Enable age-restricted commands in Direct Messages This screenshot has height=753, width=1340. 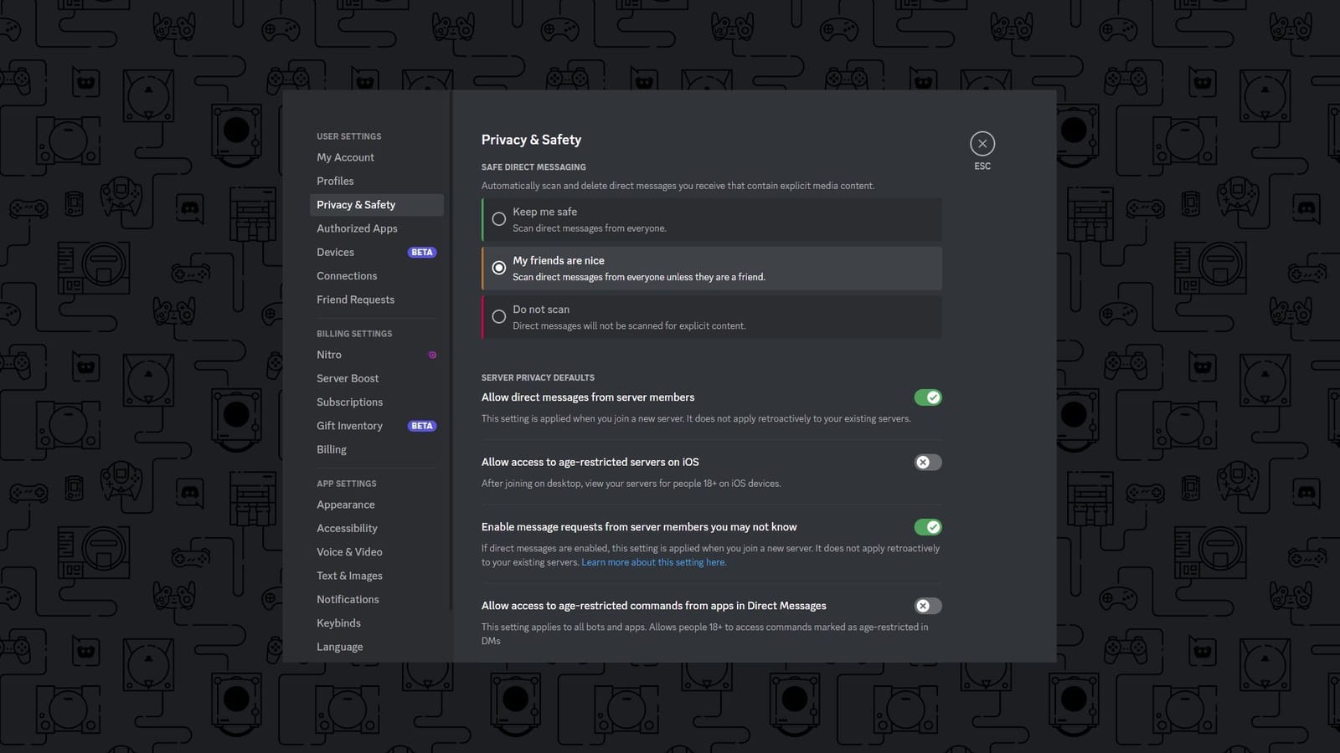pyautogui.click(x=927, y=605)
